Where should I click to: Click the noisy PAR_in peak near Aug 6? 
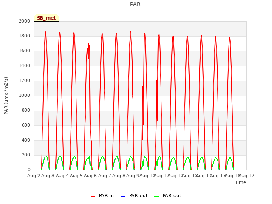tap(88, 51)
